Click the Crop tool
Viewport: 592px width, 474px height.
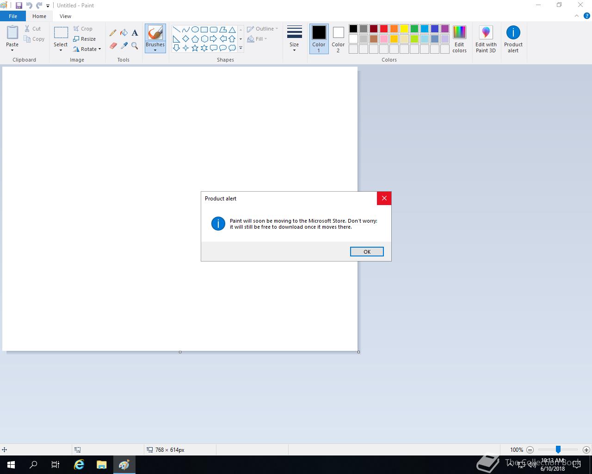click(83, 29)
